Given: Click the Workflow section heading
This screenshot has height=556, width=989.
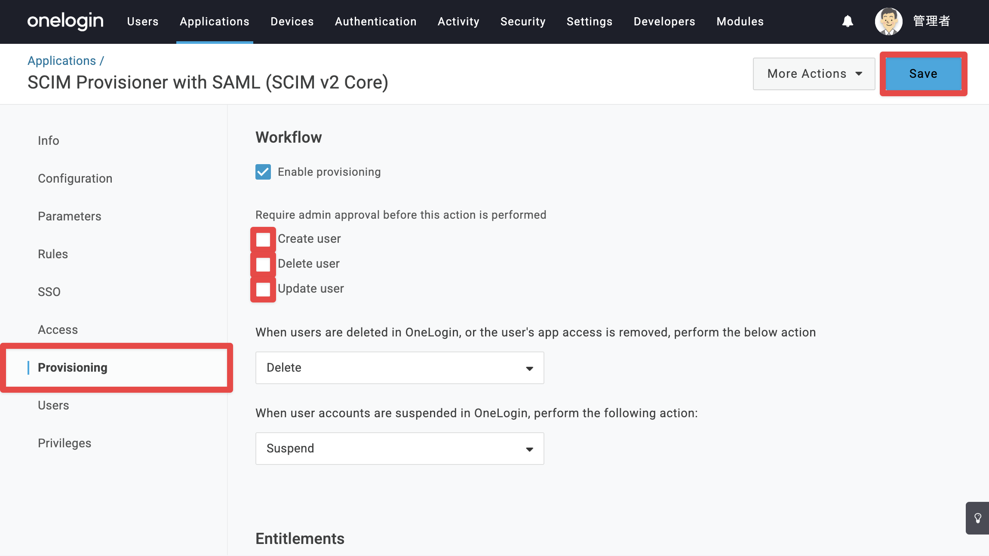Looking at the screenshot, I should coord(289,137).
